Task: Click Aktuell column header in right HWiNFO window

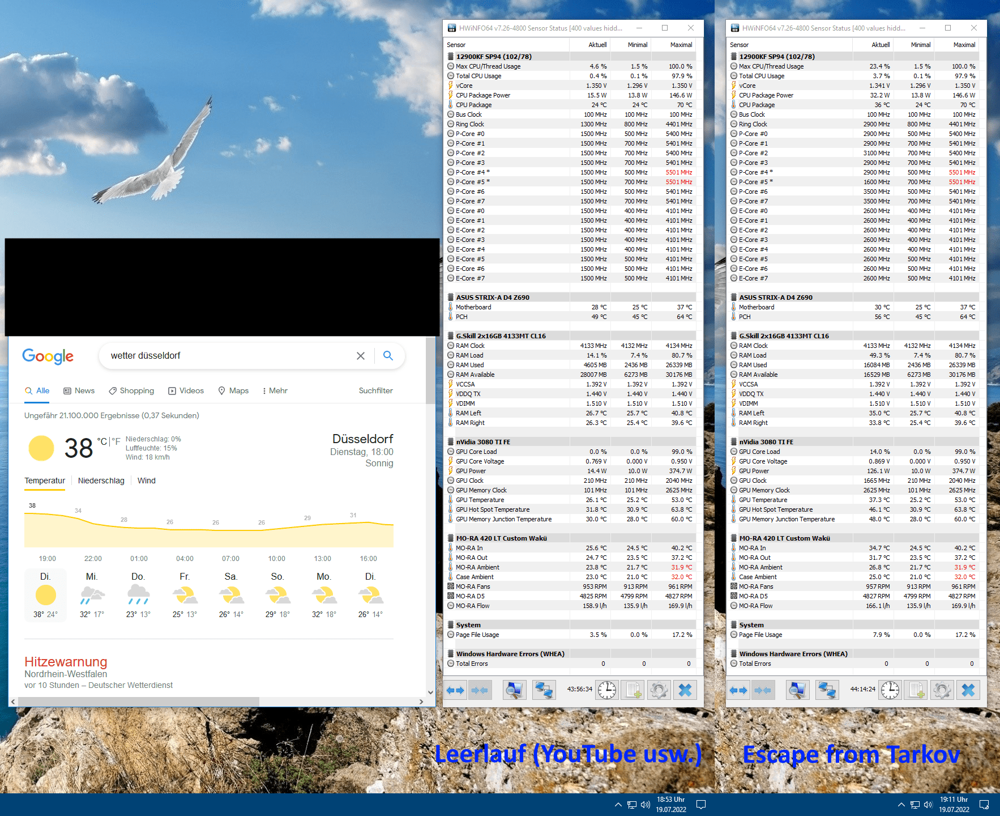Action: point(873,45)
